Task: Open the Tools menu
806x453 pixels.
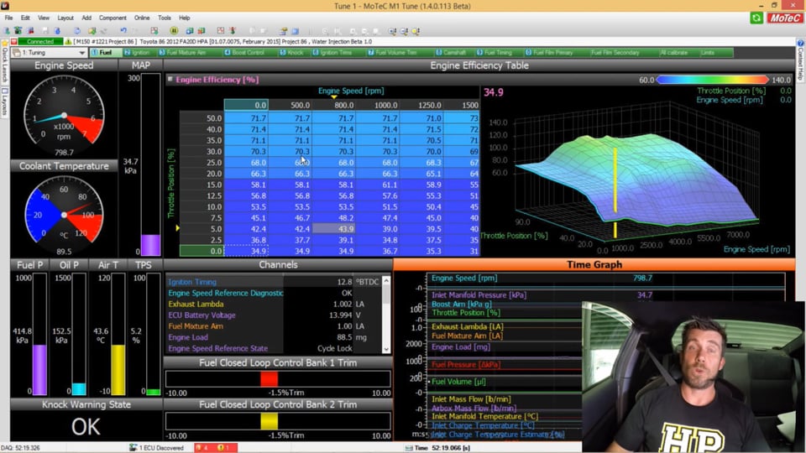Action: click(x=165, y=18)
